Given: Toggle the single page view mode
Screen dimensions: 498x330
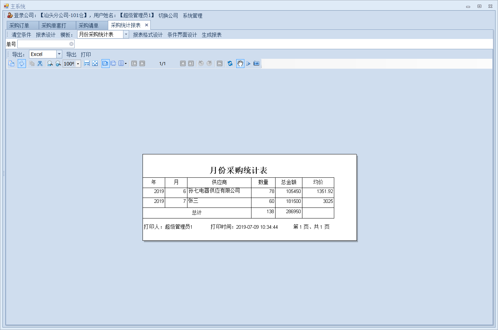Looking at the screenshot, I should click(105, 63).
